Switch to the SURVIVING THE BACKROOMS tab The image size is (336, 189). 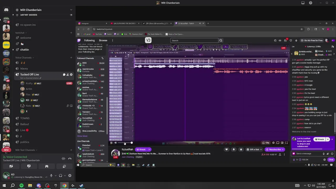[x=125, y=23]
